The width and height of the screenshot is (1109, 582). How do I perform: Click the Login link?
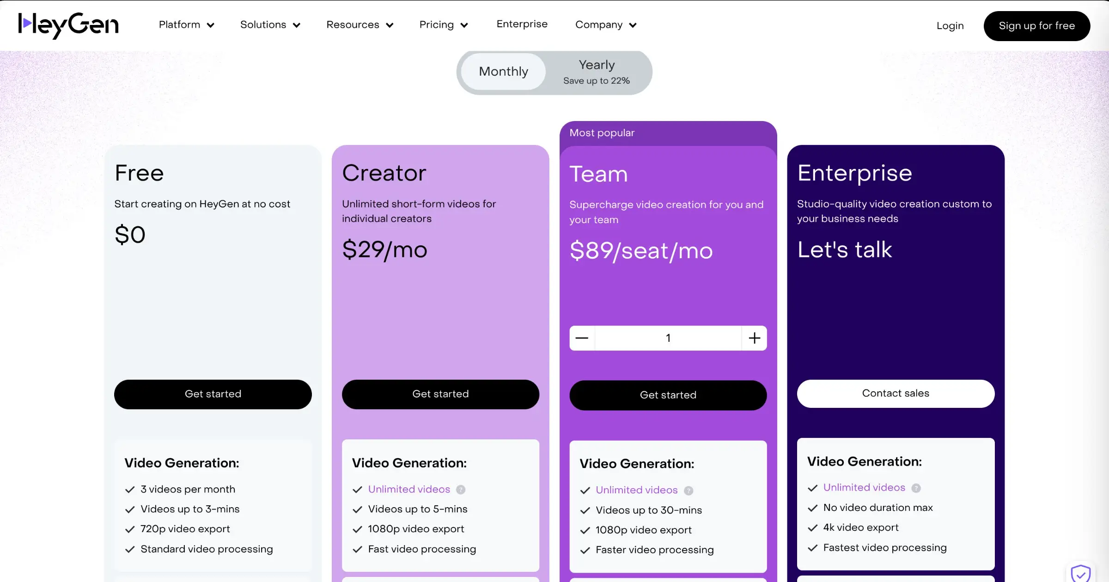[950, 26]
